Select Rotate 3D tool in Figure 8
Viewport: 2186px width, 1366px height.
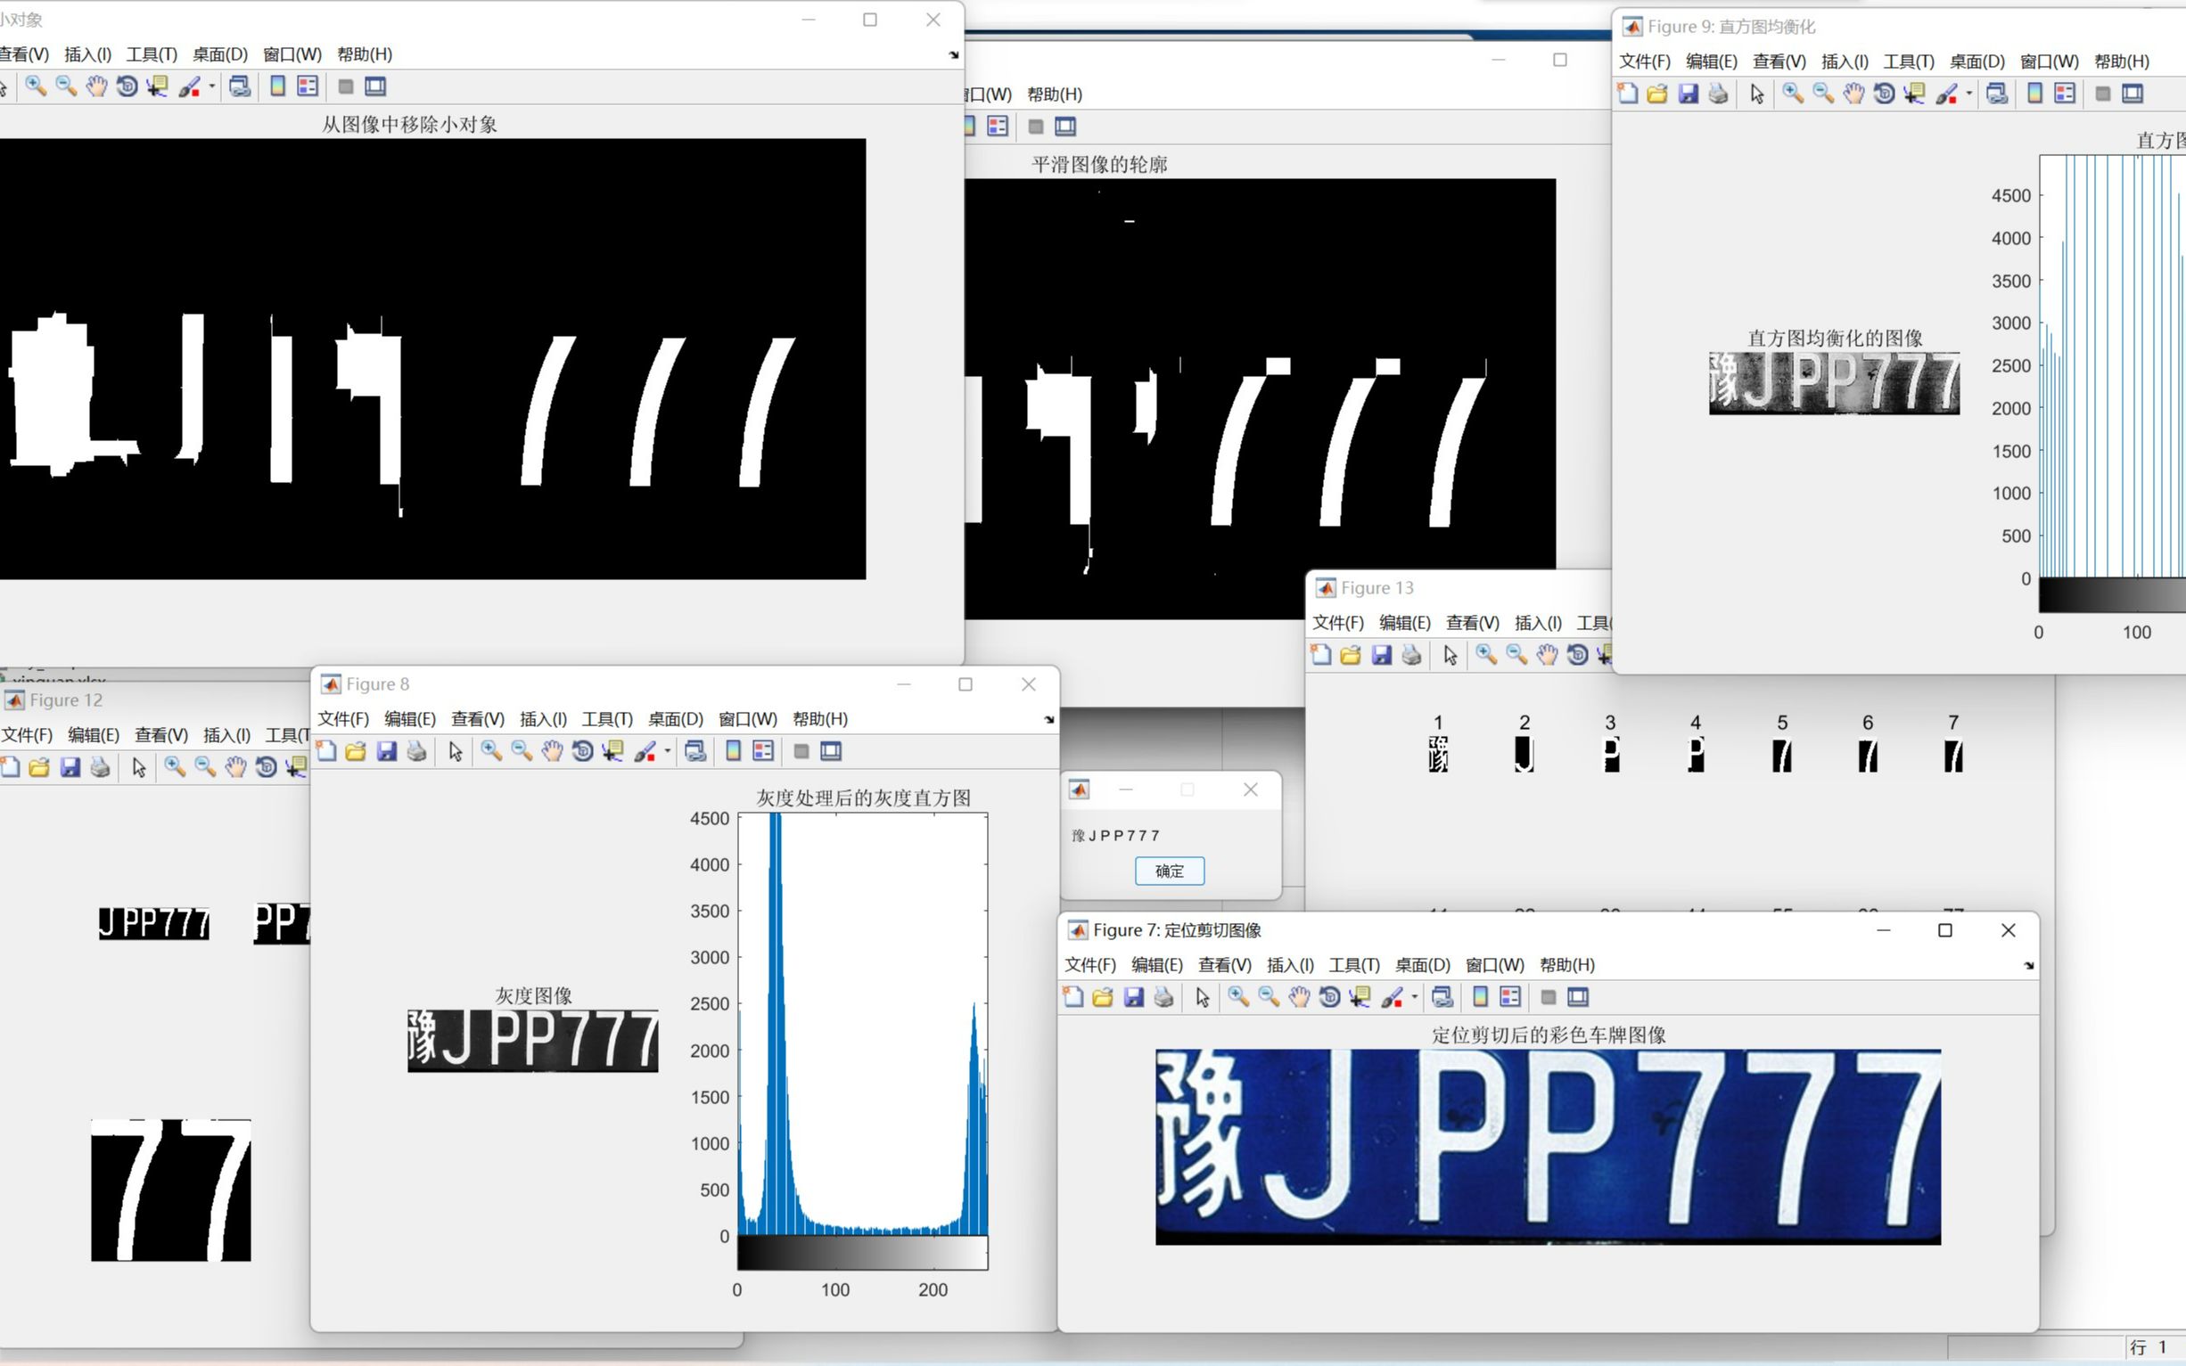(x=583, y=751)
